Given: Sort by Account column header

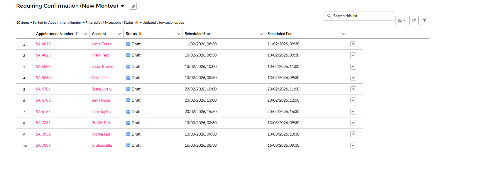Looking at the screenshot, I should [99, 34].
